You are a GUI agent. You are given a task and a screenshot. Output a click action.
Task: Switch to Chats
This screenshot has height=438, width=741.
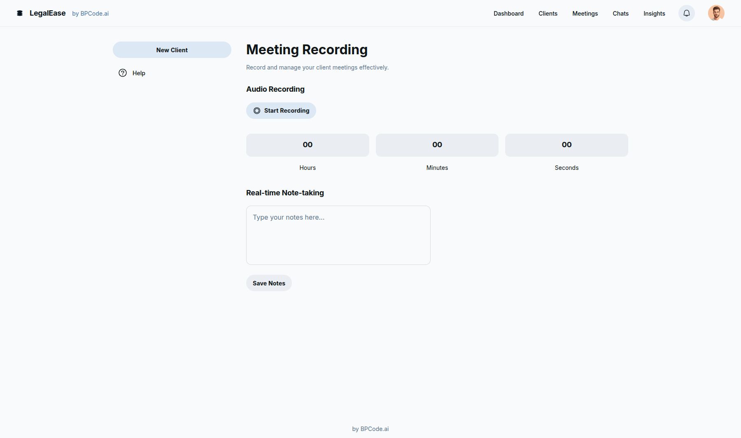point(620,14)
